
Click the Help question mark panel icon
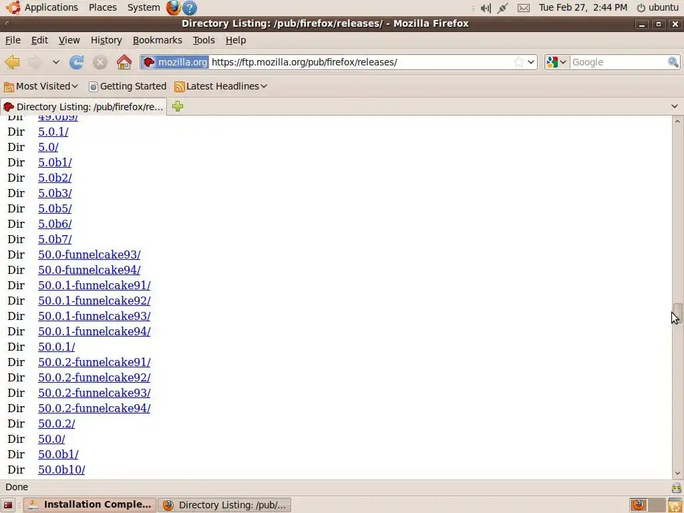point(189,8)
